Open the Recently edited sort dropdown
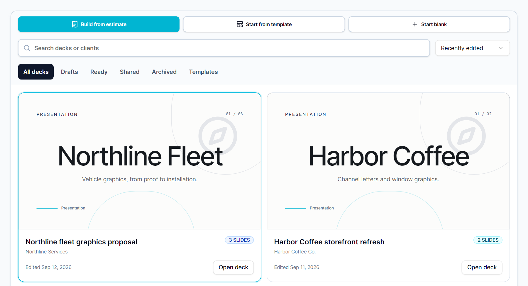The image size is (528, 286). pos(472,48)
